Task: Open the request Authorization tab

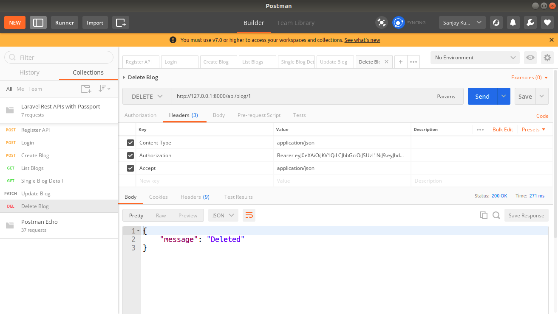Action: [140, 115]
